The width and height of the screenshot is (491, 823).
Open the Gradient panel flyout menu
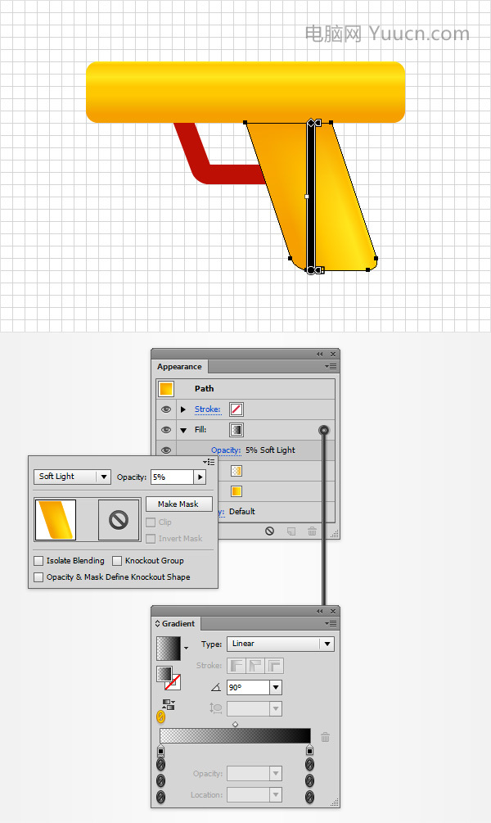point(331,623)
